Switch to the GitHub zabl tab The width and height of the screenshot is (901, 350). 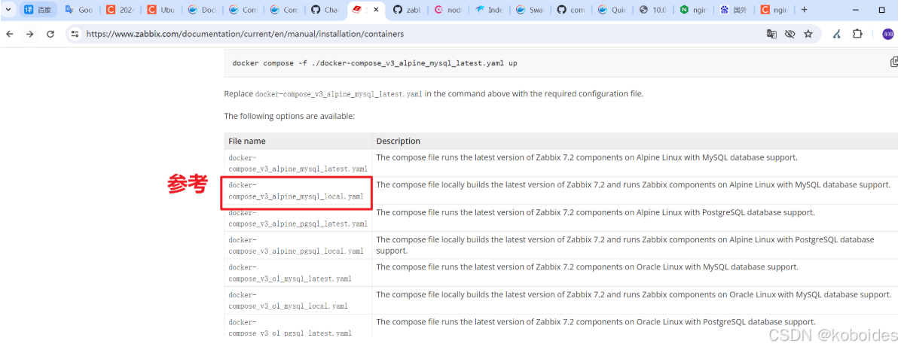[x=408, y=10]
